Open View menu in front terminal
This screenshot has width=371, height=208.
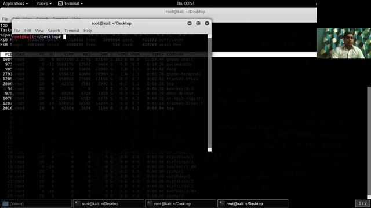point(39,31)
